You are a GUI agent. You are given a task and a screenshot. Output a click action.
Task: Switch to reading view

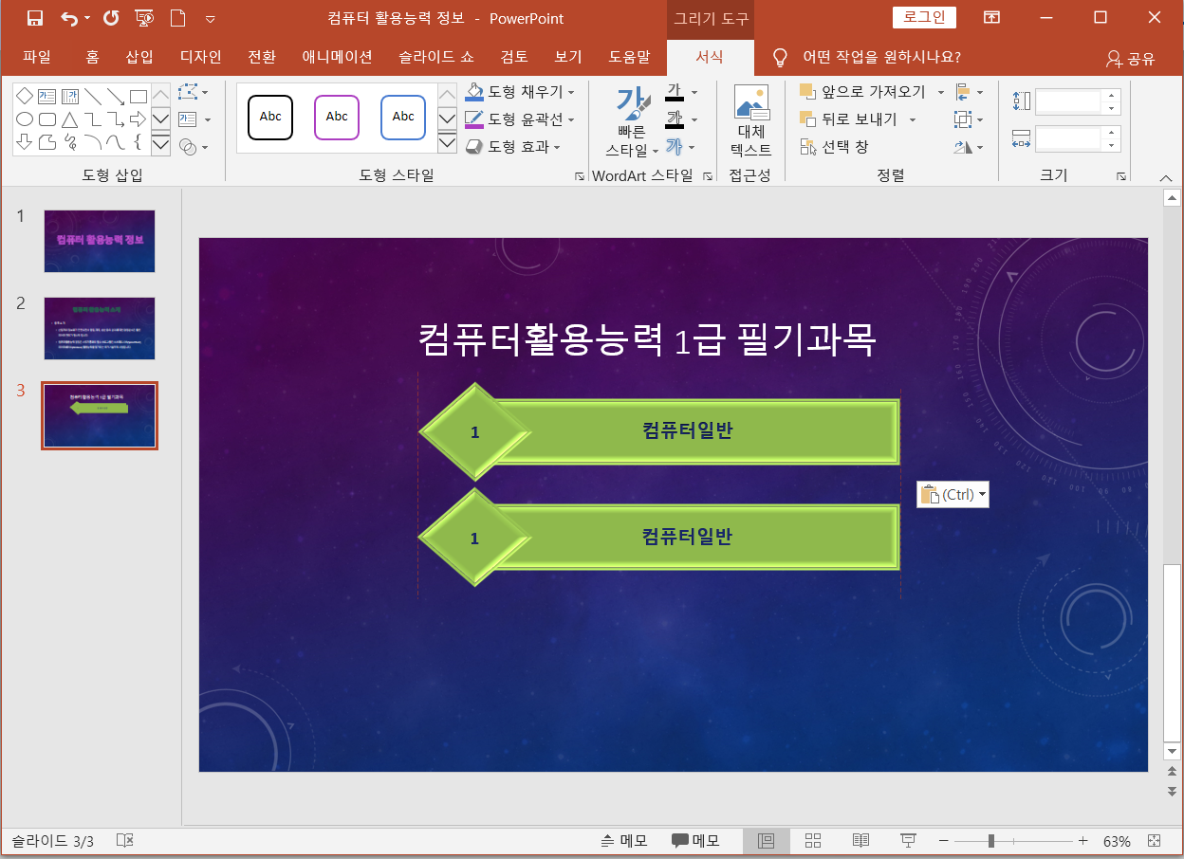point(860,841)
